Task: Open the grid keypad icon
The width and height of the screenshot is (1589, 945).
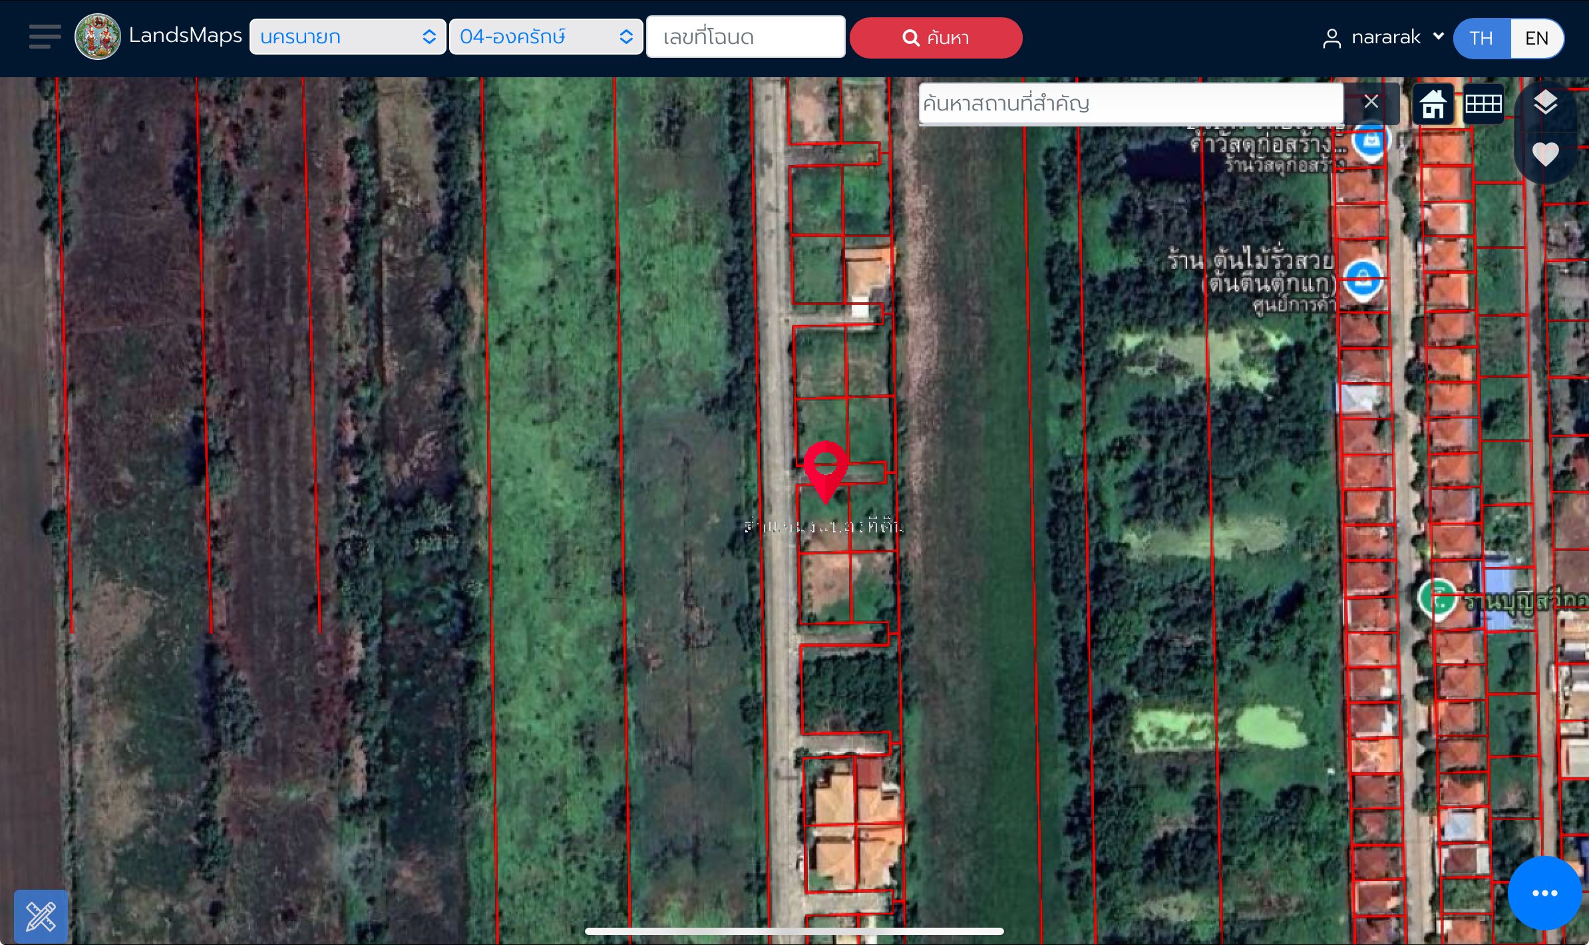Action: [1483, 104]
